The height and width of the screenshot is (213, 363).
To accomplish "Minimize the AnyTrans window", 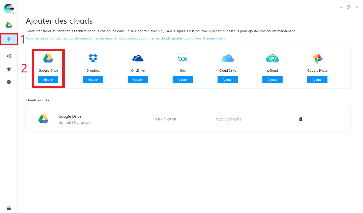I will point(341,7).
